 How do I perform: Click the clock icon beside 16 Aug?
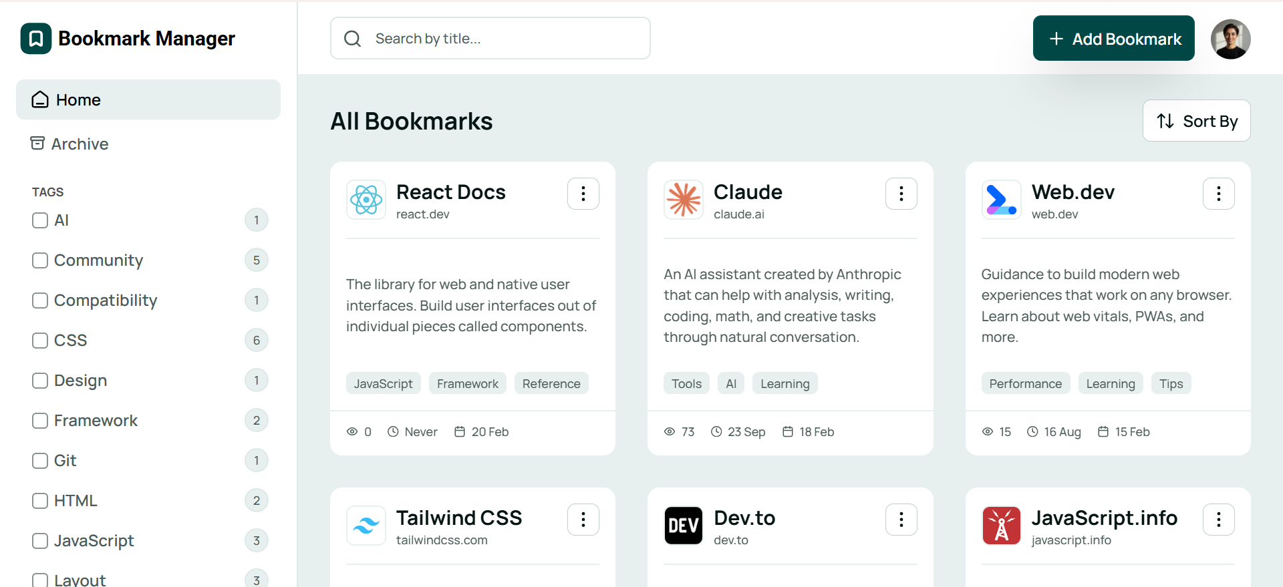(1032, 432)
